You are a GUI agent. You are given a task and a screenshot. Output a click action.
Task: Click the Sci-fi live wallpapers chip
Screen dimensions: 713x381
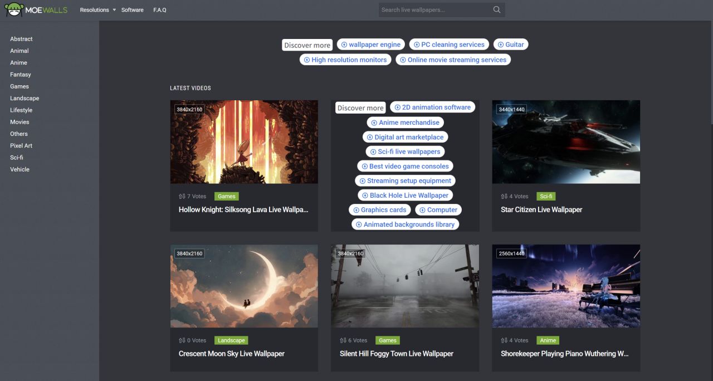pos(405,152)
